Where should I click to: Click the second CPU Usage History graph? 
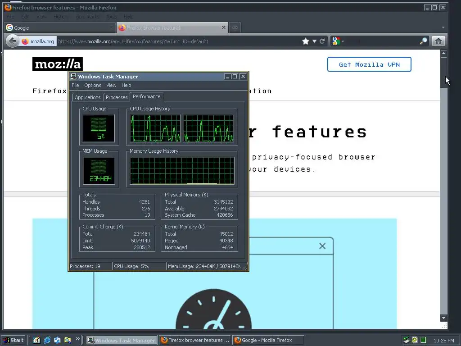[x=208, y=128]
